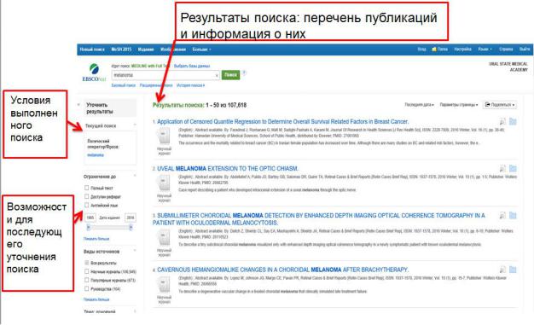The height and width of the screenshot is (325, 534).
Task: Open Изображения in the top menu
Action: [x=173, y=49]
